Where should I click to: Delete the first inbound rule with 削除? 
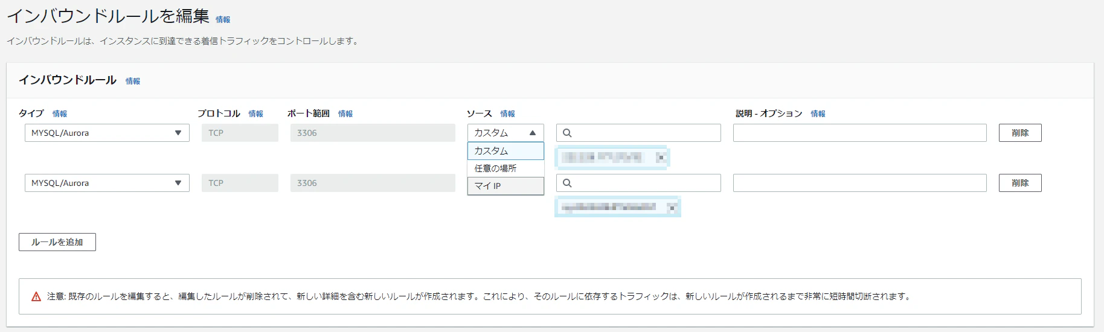point(1020,133)
